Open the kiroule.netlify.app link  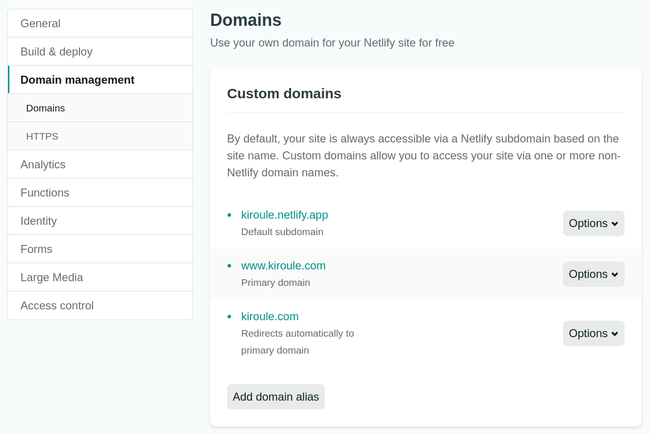[x=284, y=215]
